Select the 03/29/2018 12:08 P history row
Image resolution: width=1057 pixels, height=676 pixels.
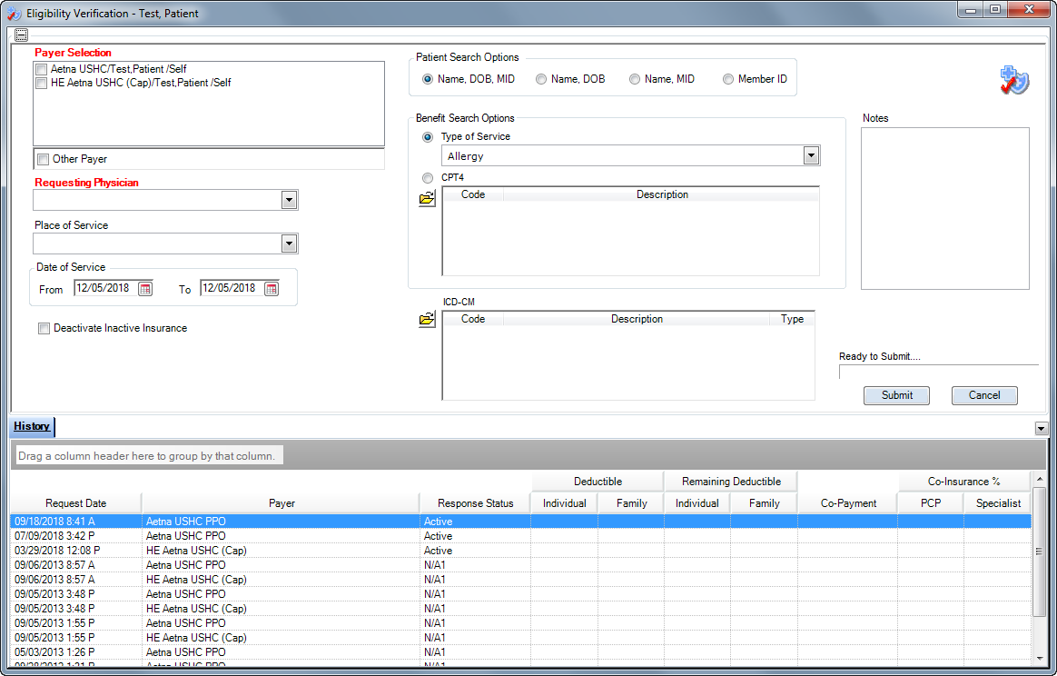point(520,551)
